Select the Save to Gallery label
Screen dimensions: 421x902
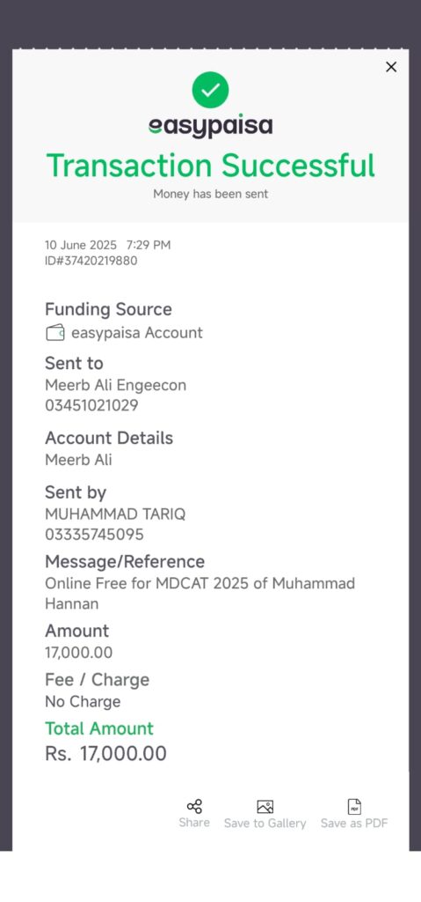(265, 824)
